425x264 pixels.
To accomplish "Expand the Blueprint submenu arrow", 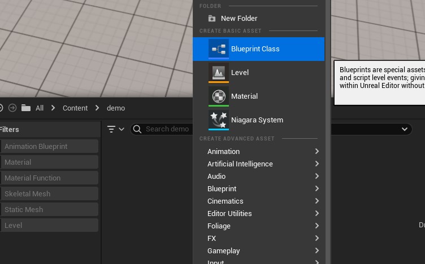I will (x=317, y=188).
